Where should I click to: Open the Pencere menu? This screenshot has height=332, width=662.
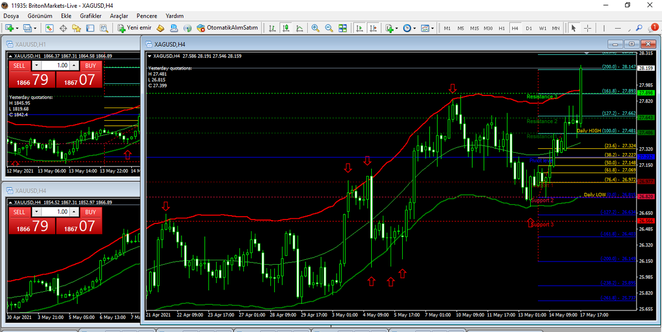coord(147,16)
